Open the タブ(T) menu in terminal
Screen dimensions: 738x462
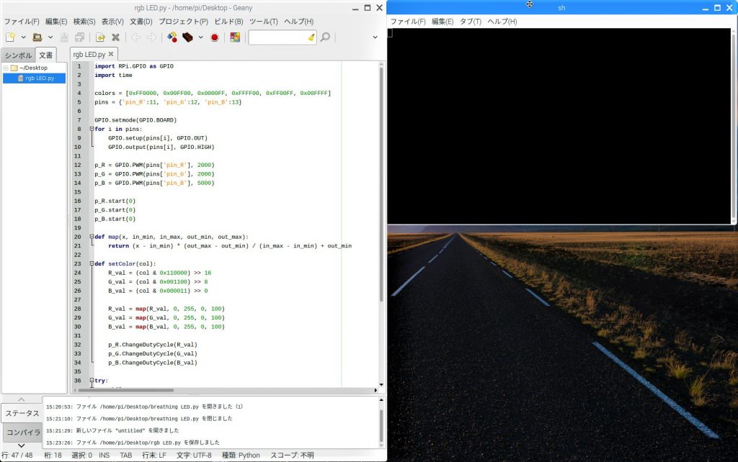(x=471, y=22)
